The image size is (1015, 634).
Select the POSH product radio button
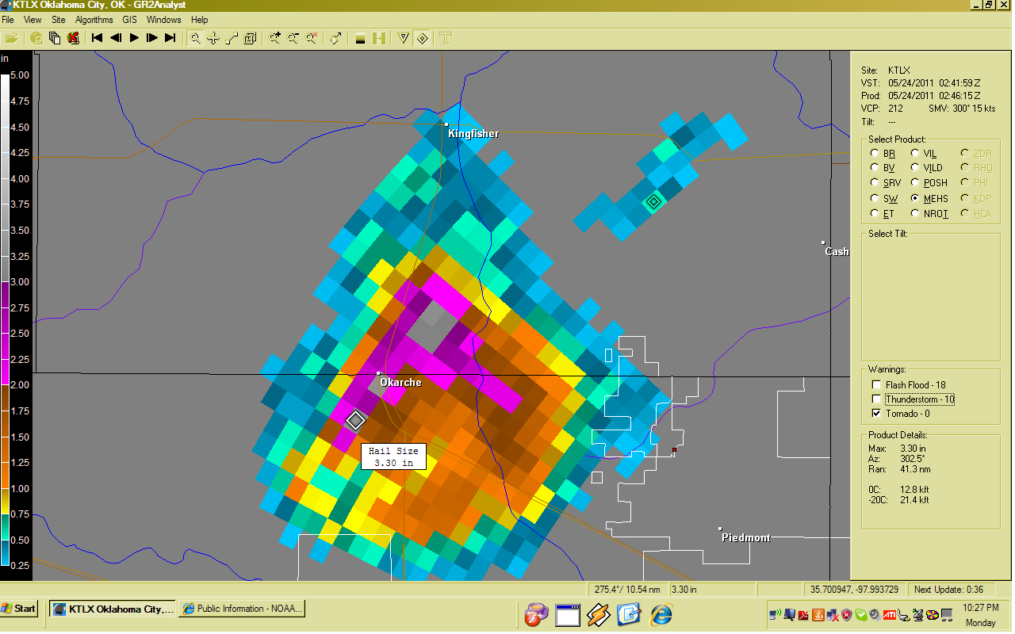coord(915,183)
